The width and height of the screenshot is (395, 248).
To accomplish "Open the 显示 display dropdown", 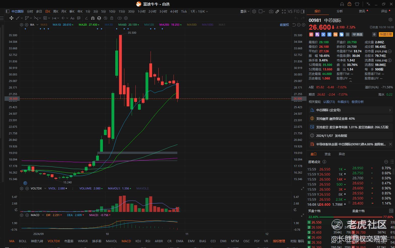I will point(245,11).
